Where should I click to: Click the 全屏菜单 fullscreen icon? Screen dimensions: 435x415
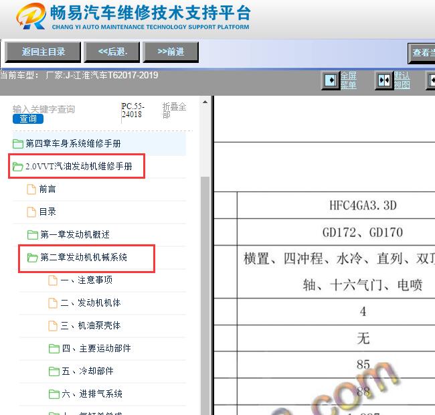coord(331,80)
